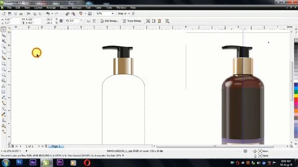This screenshot has width=298, height=167.
Task: Select the Basic Shapes tool
Action: point(3,81)
